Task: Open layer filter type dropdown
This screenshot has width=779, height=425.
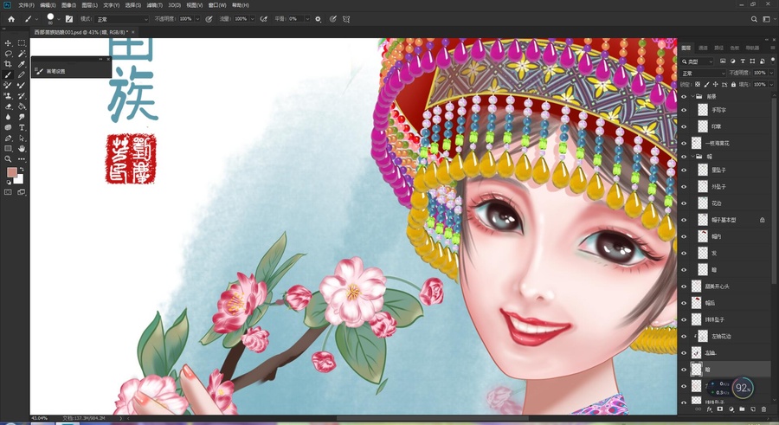Action: coord(698,61)
